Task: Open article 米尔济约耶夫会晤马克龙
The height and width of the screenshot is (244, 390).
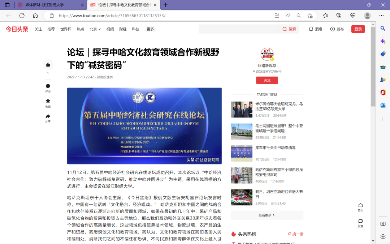Action: pos(279,106)
